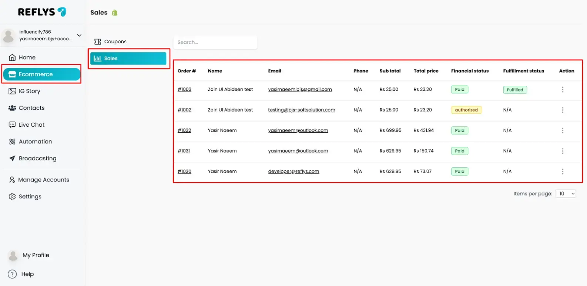The image size is (587, 286).
Task: Click the Home icon in sidebar
Action: [12, 57]
